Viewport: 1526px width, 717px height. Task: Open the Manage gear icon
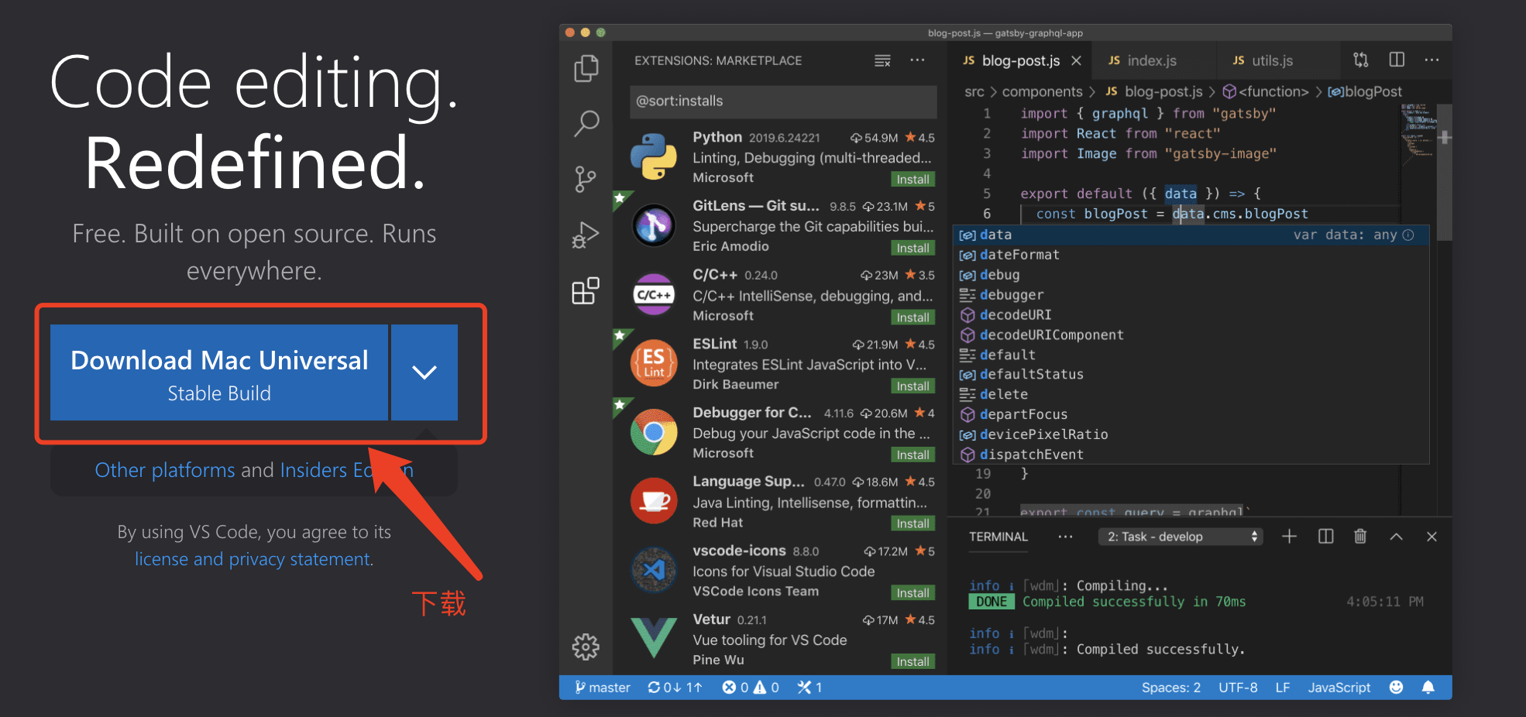[586, 647]
